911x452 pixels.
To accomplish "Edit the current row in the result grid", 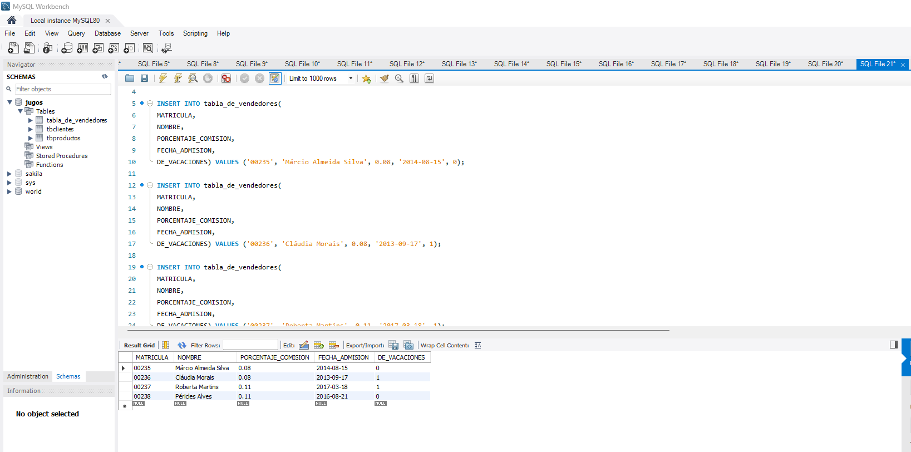I will pos(304,345).
